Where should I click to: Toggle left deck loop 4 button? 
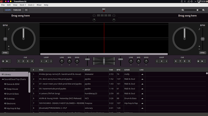46,61
